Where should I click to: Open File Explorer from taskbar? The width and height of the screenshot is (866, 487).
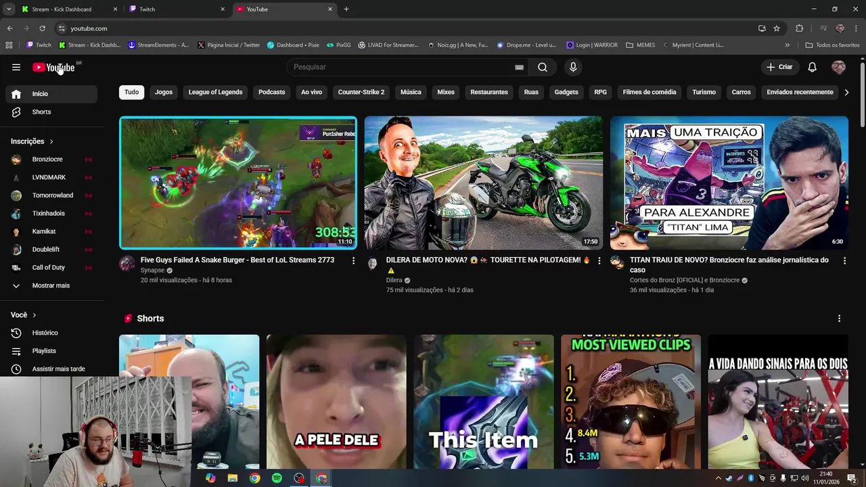[233, 478]
